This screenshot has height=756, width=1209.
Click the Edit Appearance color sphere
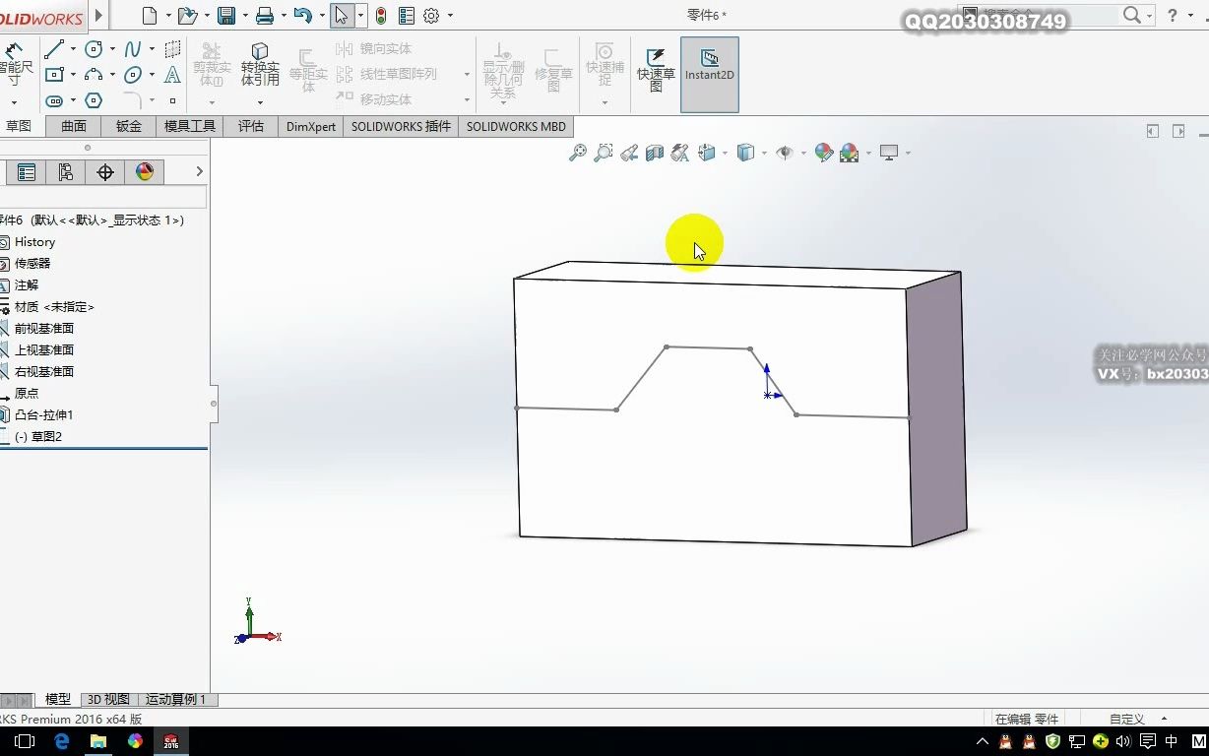coord(823,153)
